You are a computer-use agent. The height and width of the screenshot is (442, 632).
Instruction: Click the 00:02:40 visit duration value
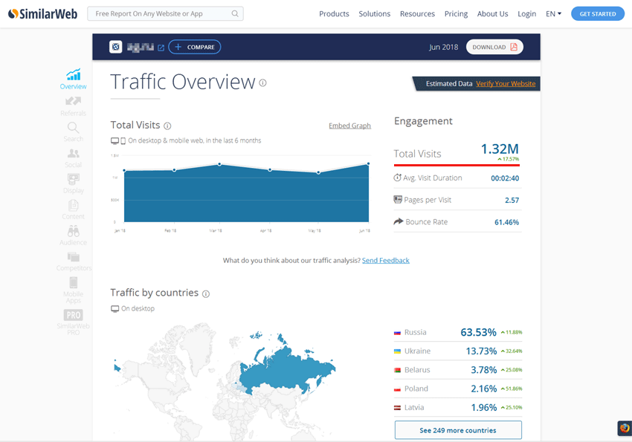[505, 178]
